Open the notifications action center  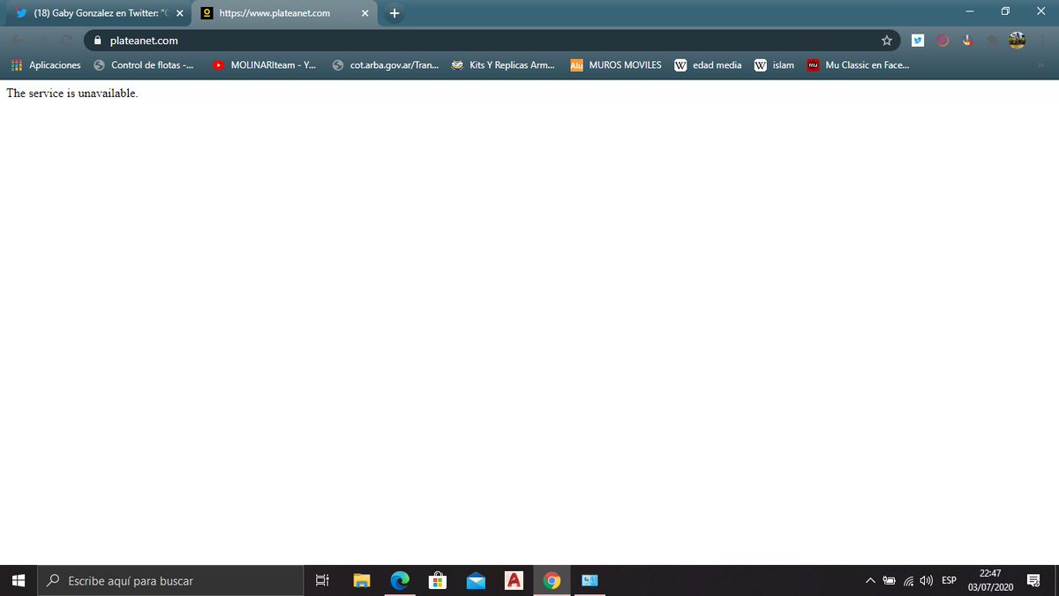(1033, 580)
